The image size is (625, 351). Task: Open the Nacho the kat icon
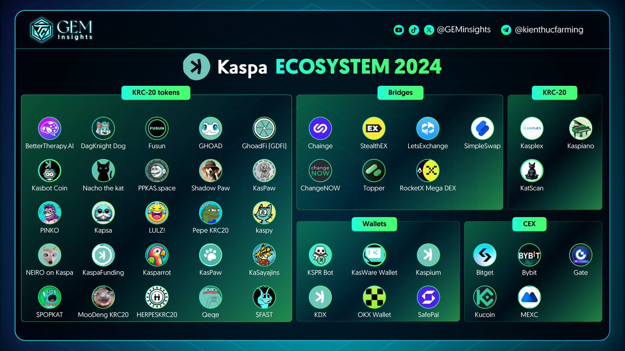pos(103,171)
